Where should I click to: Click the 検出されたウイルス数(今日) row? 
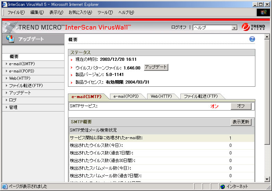pos(162,145)
